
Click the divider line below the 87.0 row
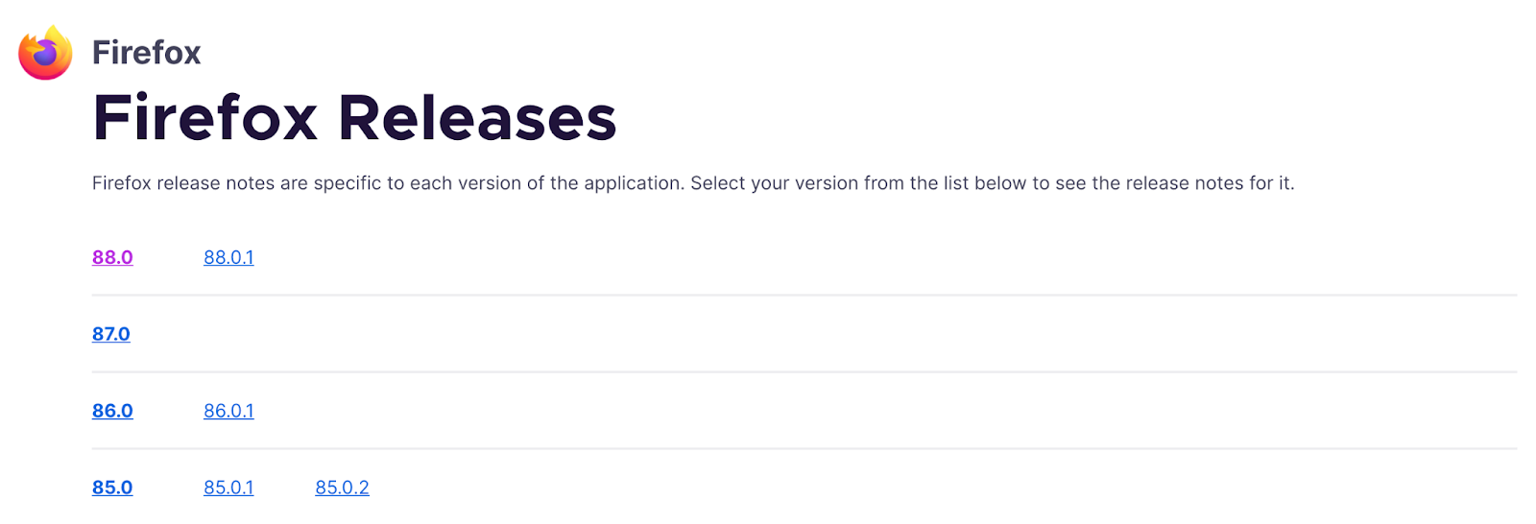coord(804,371)
